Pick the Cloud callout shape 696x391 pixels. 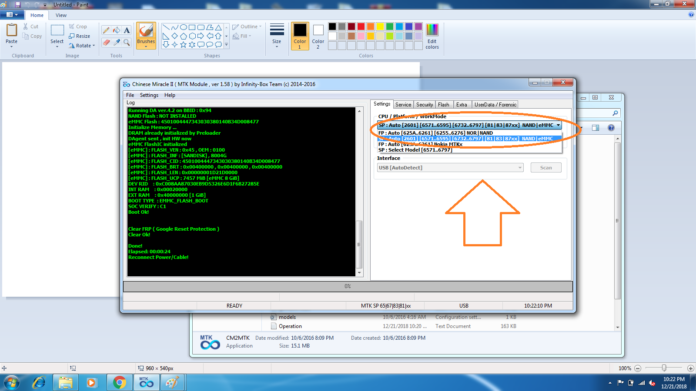(x=218, y=44)
